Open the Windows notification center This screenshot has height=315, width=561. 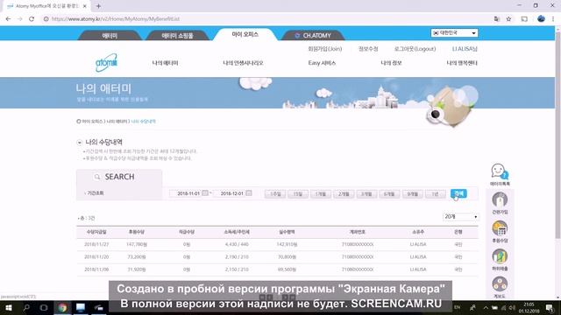click(x=550, y=307)
